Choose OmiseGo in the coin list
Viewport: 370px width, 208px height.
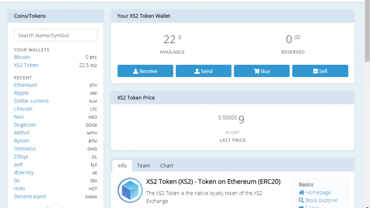[x=25, y=149]
